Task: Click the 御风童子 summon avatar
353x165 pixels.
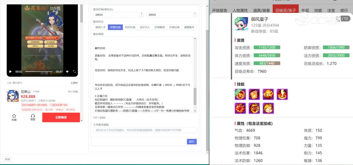Action: click(x=241, y=24)
